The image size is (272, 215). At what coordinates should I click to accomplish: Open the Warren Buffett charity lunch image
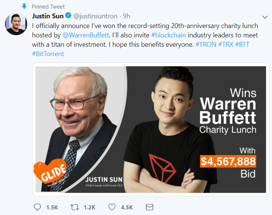pos(151,129)
